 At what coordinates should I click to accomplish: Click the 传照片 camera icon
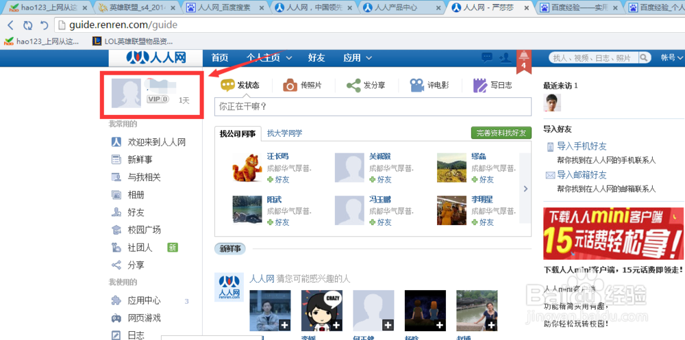tap(290, 85)
